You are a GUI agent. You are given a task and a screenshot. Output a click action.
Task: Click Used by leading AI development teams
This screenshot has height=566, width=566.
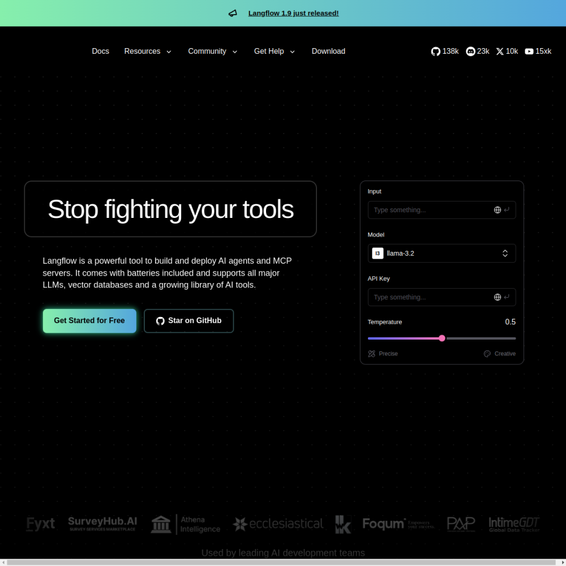283,552
